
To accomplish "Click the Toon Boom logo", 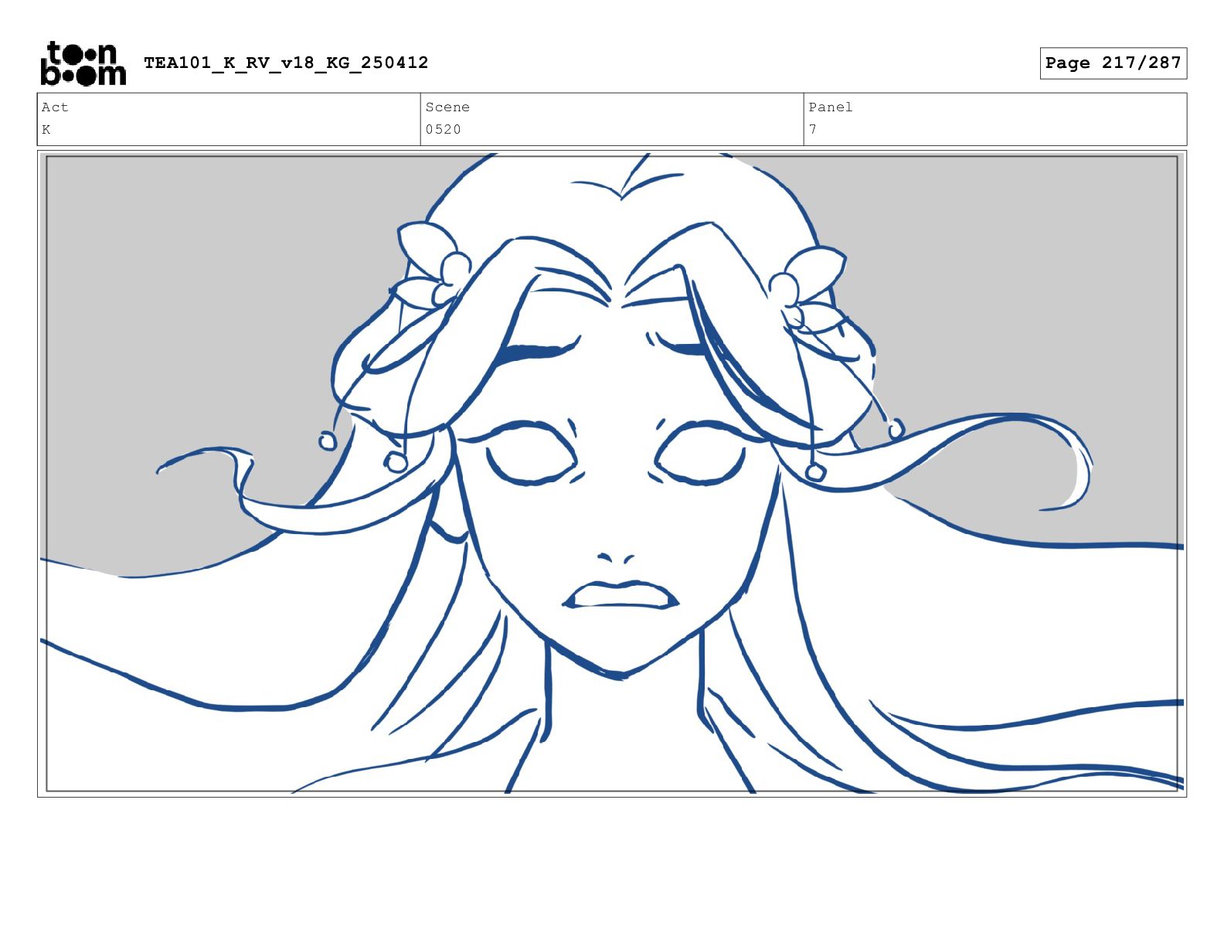I will (x=83, y=63).
